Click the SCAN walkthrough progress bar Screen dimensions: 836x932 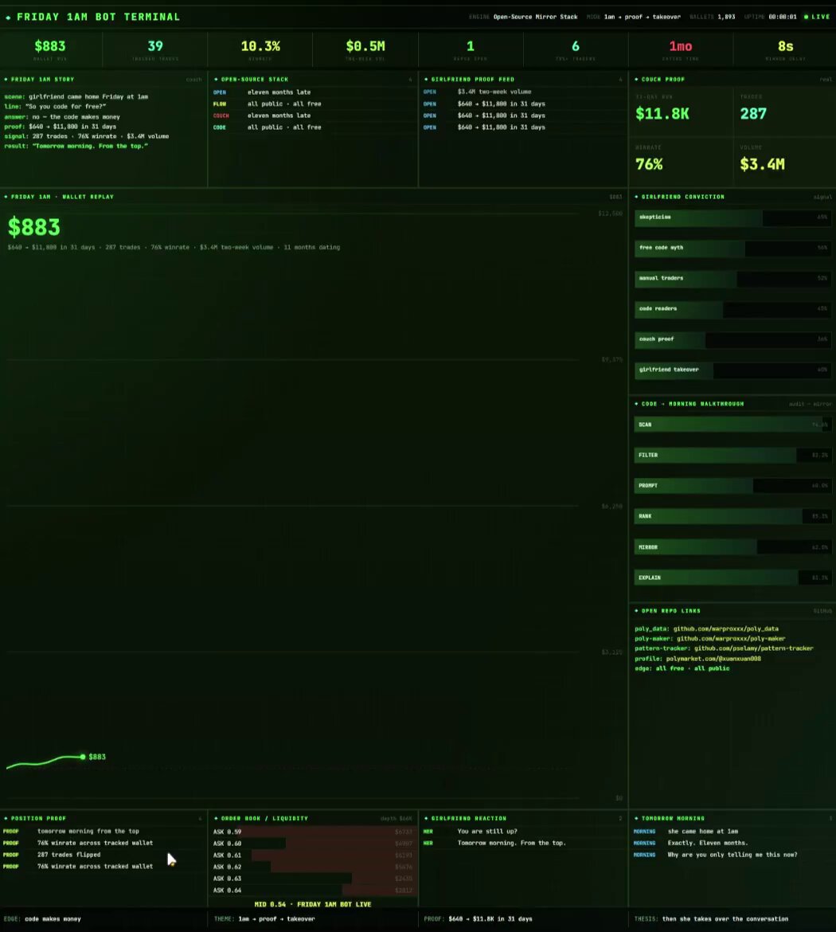click(732, 425)
